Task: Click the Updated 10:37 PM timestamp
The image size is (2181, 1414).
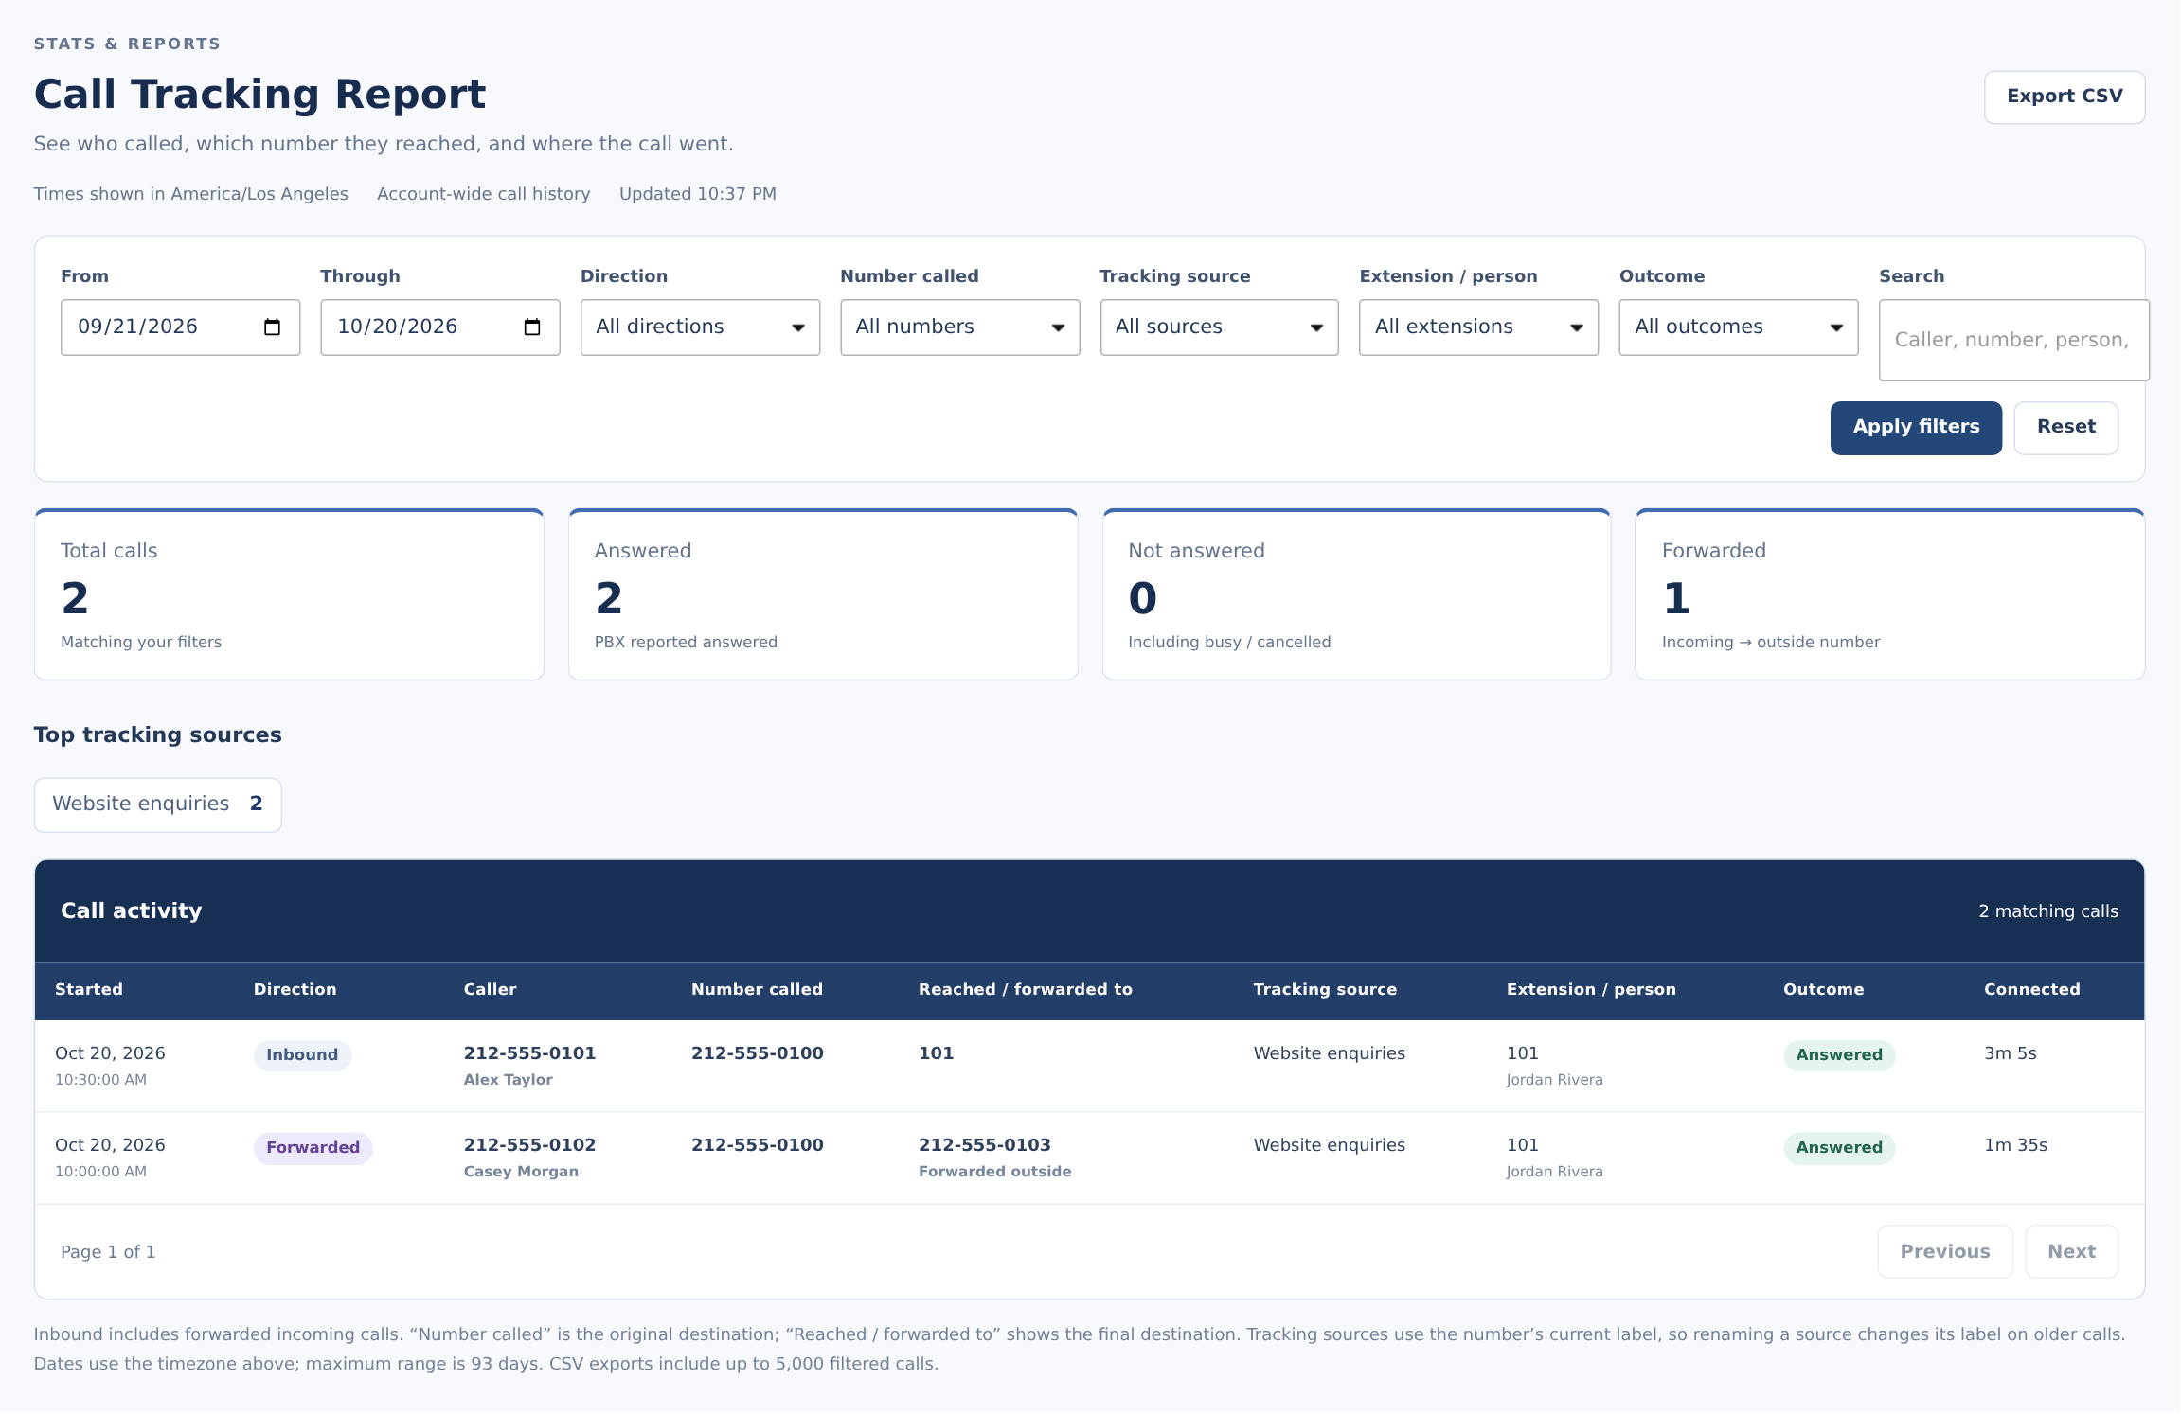Action: coord(697,194)
